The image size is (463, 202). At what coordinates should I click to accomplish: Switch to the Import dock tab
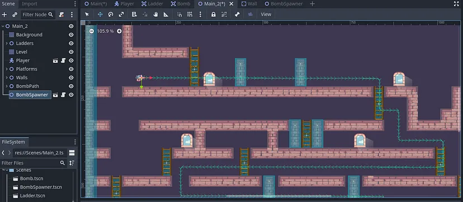pos(30,4)
